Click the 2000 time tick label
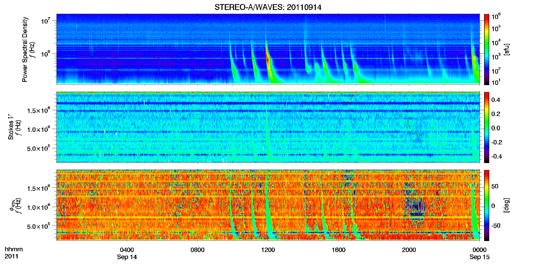The height and width of the screenshot is (276, 536). tap(409, 250)
